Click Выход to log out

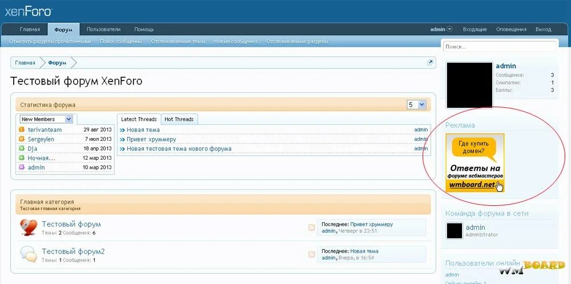(x=544, y=29)
